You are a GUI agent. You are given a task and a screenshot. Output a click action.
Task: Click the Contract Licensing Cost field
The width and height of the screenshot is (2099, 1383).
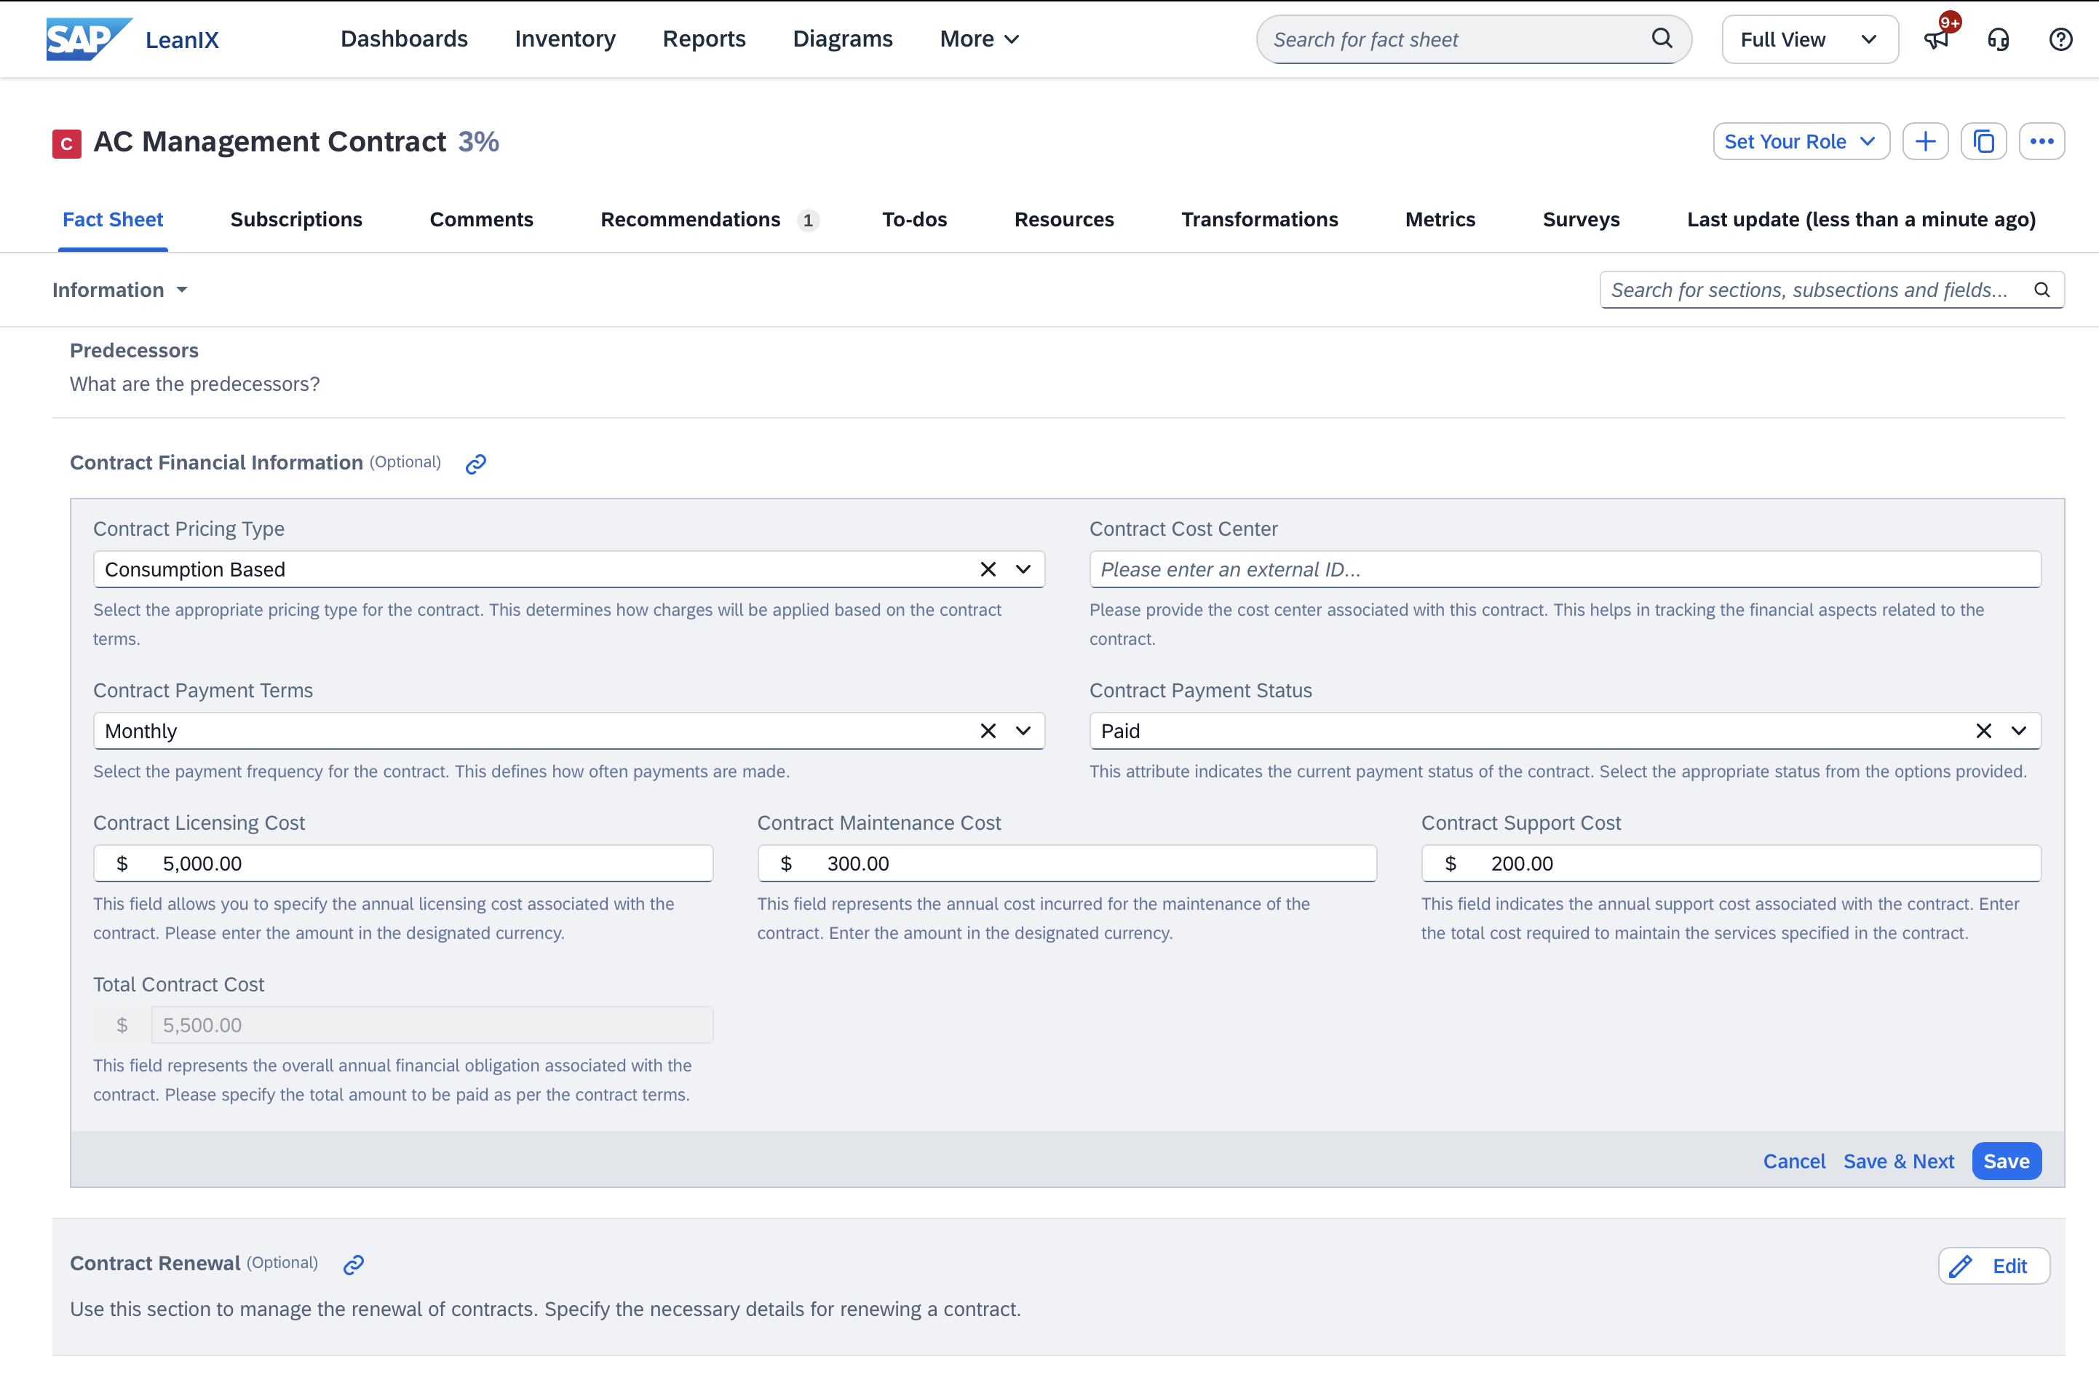(403, 863)
